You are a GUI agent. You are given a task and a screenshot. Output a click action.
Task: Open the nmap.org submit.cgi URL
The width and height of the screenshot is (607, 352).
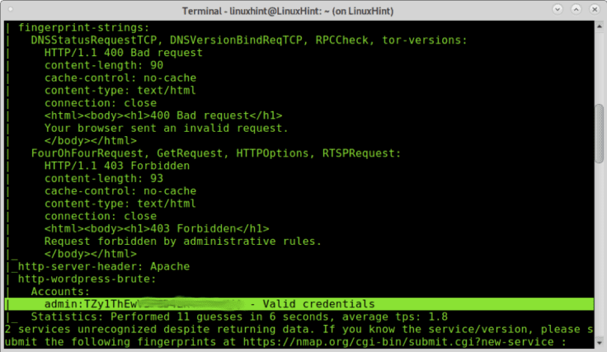(399, 342)
